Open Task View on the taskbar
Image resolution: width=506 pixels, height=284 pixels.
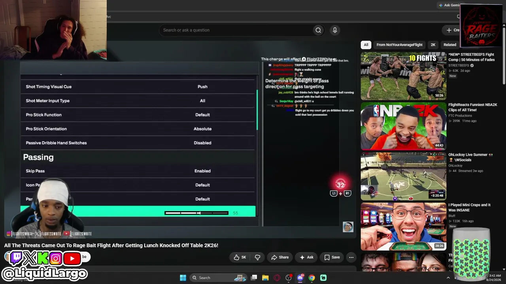click(254, 278)
